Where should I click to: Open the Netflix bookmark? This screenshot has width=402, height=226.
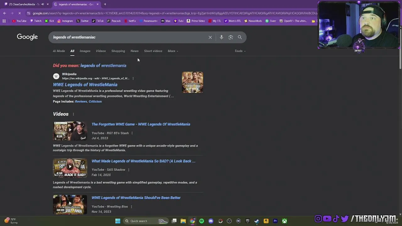click(130, 21)
